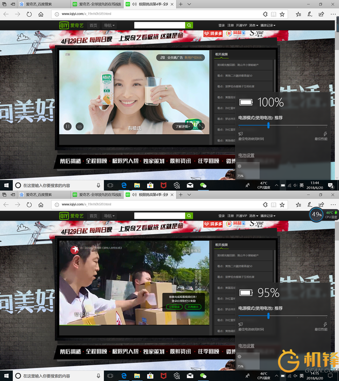This screenshot has width=339, height=381.
Task: Click the 14:15 clock on the taskbar
Action: pos(315,376)
